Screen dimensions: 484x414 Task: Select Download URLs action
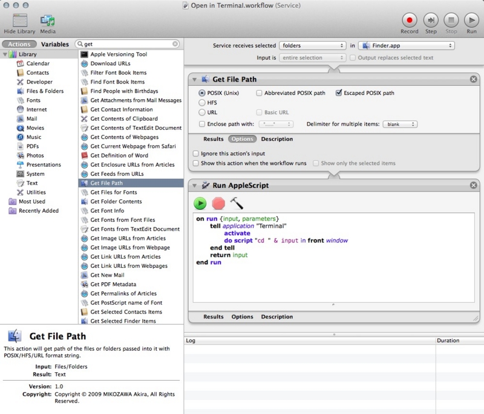131,63
